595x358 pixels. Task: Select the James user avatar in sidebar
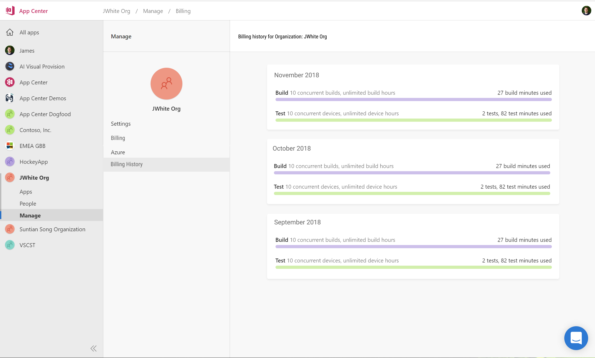tap(10, 50)
